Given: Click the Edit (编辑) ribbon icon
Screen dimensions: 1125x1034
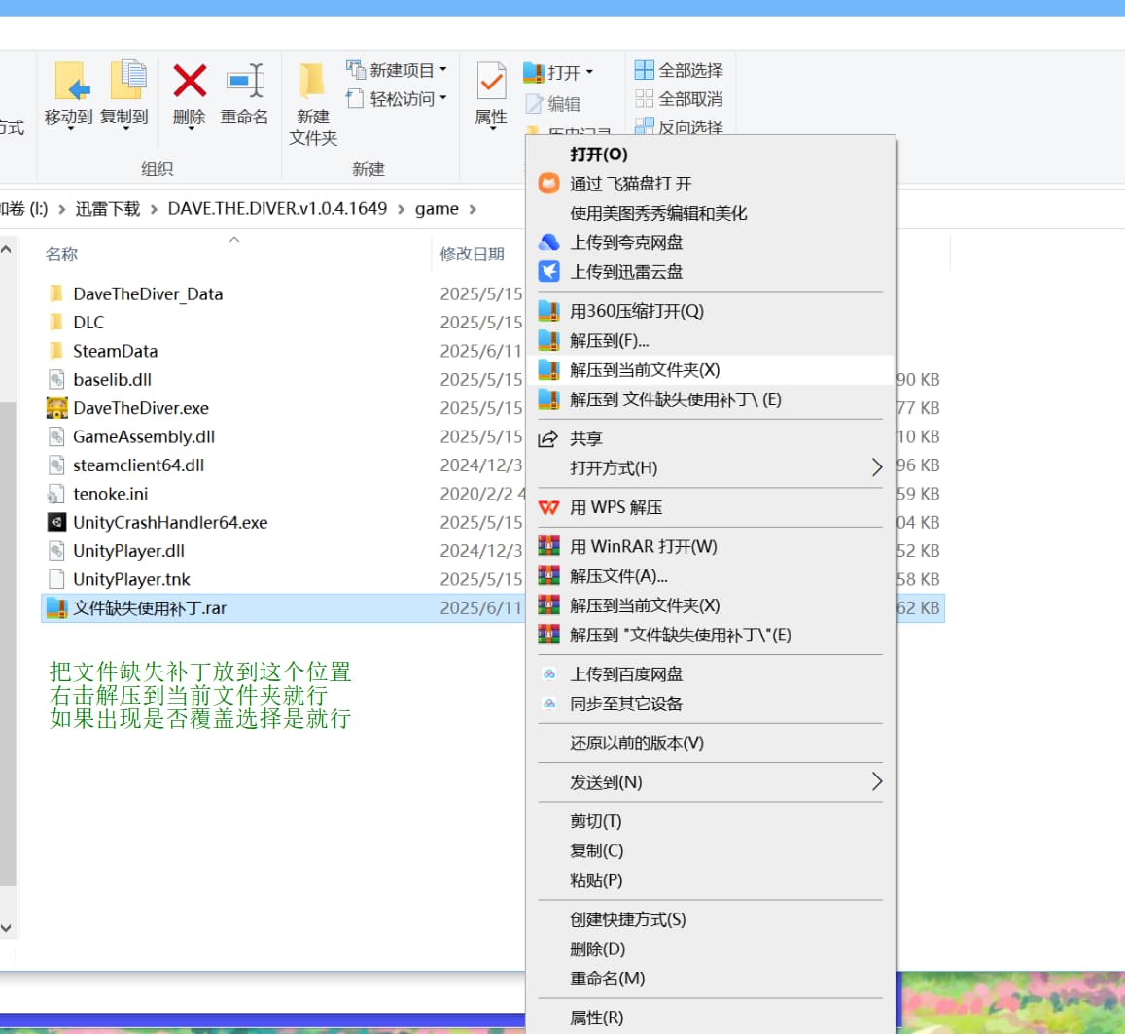Looking at the screenshot, I should [x=535, y=104].
